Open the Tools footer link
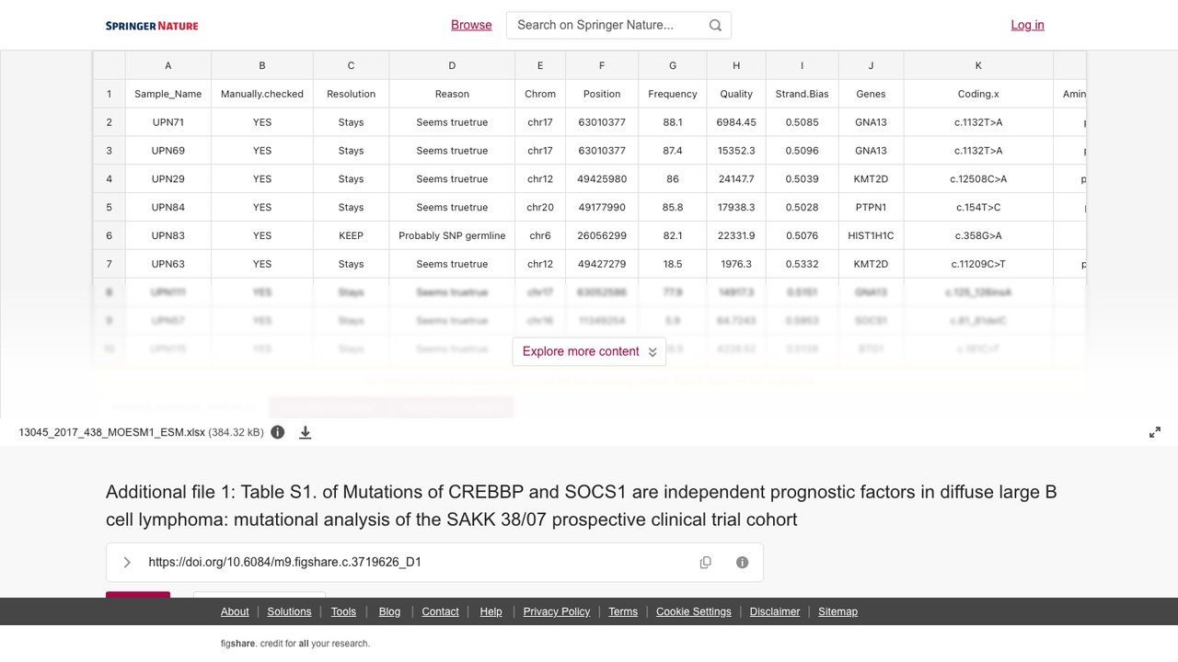This screenshot has width=1178, height=662. [343, 611]
